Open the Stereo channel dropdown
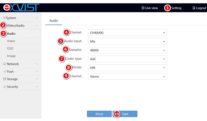This screenshot has width=207, height=121. (x=127, y=76)
